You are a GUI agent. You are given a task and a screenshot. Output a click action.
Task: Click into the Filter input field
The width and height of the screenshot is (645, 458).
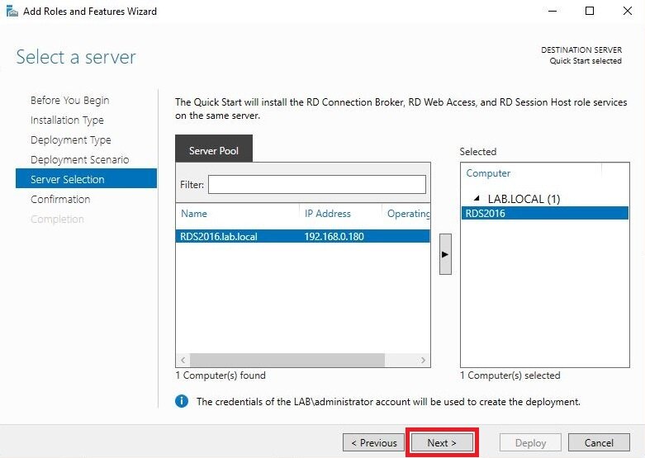tap(317, 185)
